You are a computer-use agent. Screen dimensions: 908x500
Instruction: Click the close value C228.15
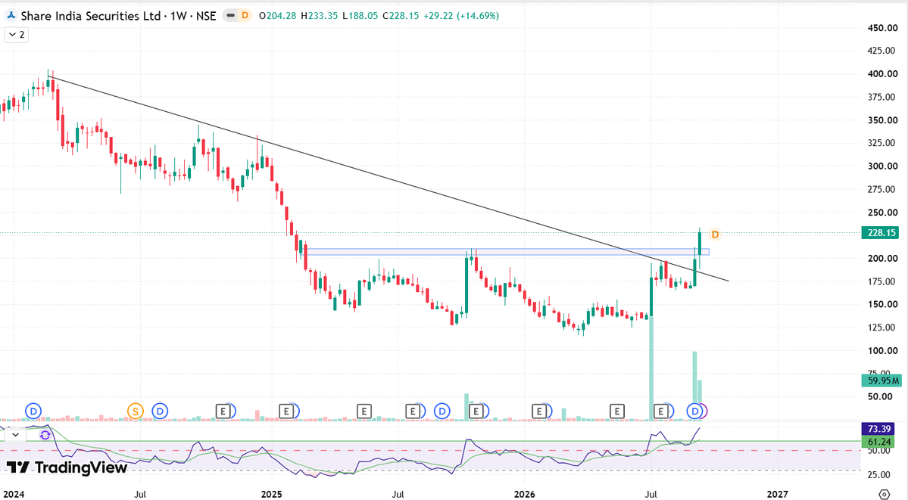[401, 16]
